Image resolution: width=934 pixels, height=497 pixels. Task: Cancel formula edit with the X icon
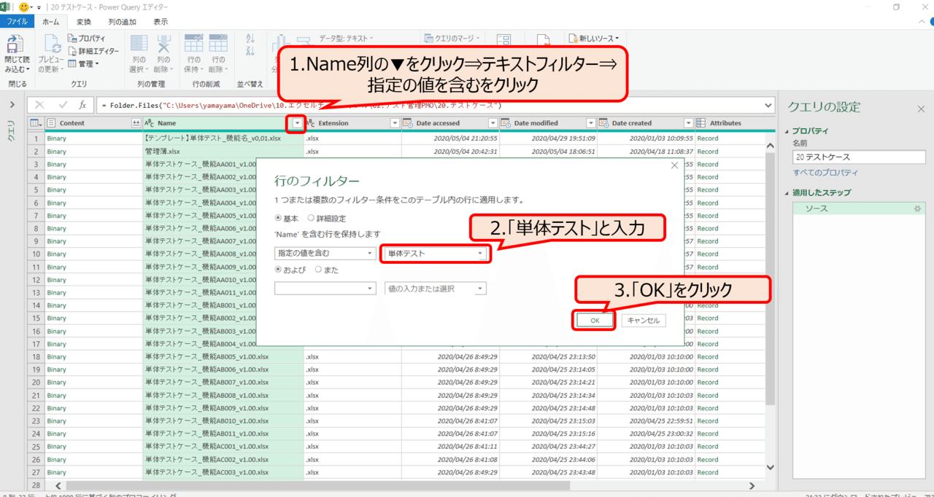tap(40, 105)
